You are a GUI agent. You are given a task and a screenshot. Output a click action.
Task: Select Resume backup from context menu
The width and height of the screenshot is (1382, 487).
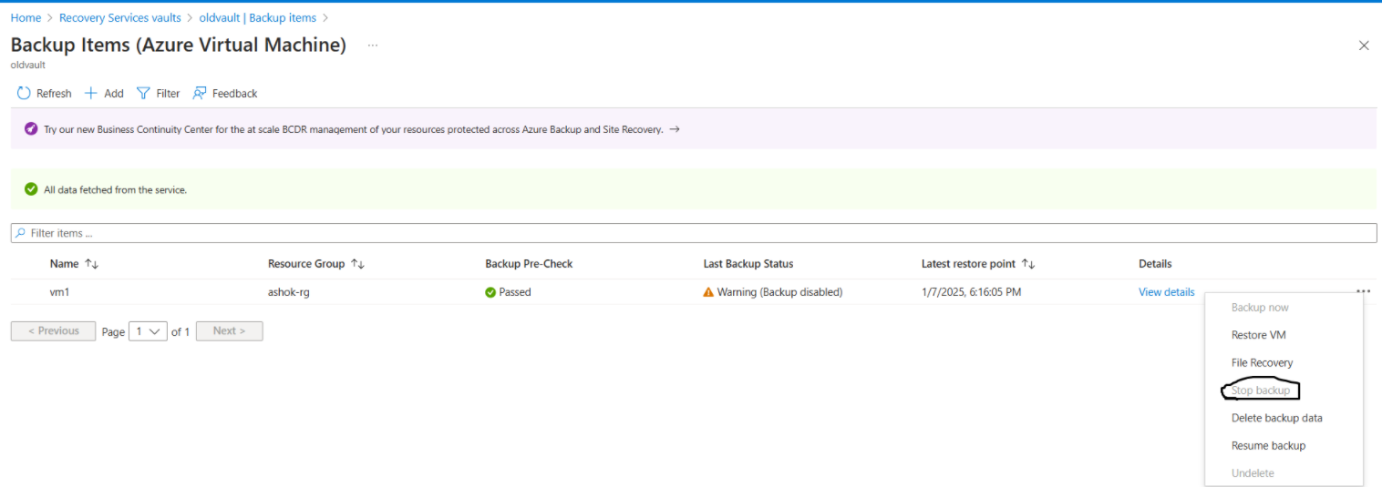click(x=1268, y=445)
